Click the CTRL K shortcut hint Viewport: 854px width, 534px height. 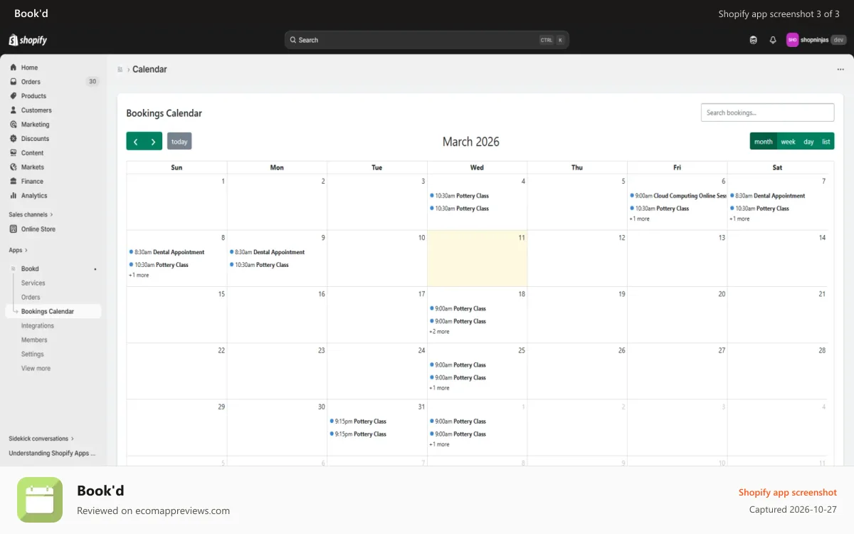[552, 40]
